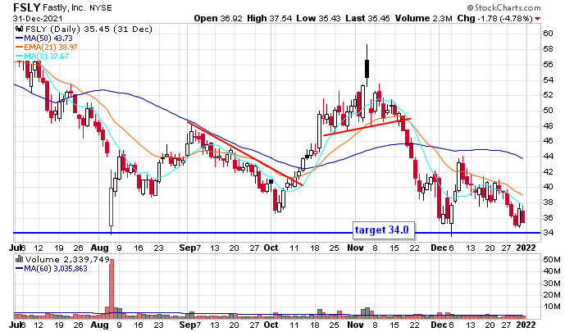Click the 34 price axis label
Screen dimensions: 574x332
pyautogui.click(x=548, y=233)
